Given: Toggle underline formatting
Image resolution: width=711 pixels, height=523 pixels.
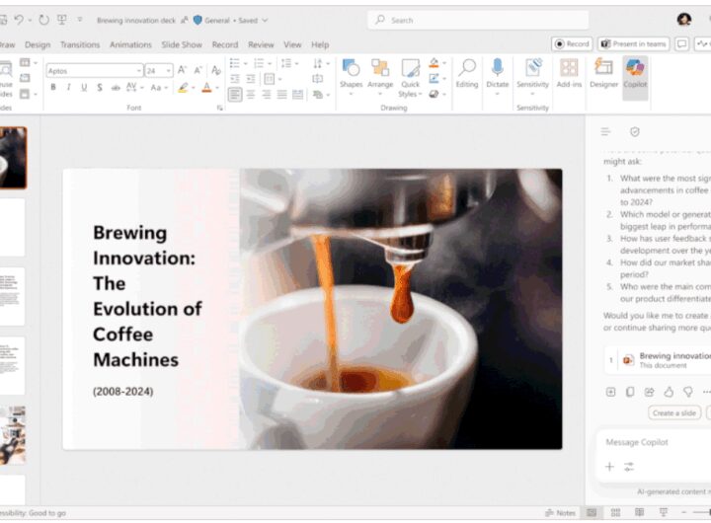Looking at the screenshot, I should tap(84, 88).
